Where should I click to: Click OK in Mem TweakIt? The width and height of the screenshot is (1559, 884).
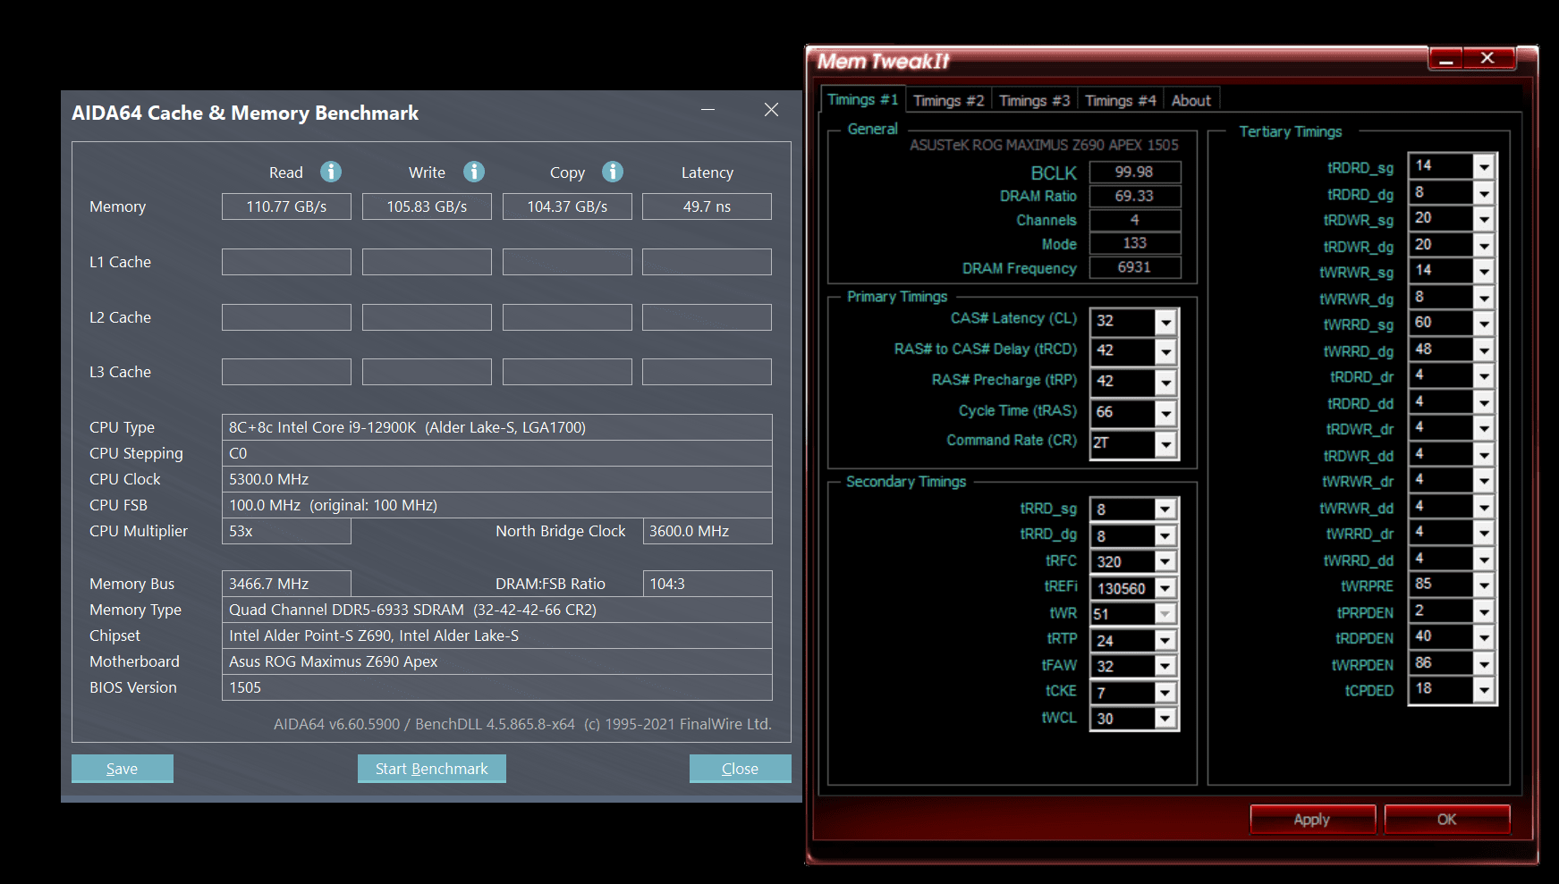coord(1447,819)
